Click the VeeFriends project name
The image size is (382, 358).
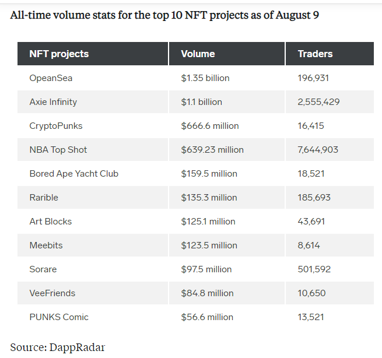click(x=52, y=293)
